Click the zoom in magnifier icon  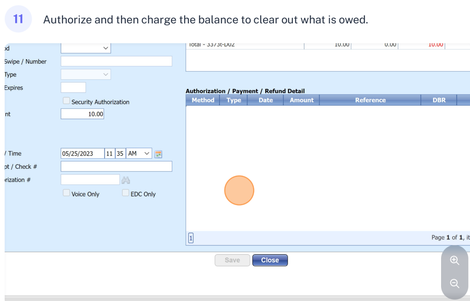[454, 261]
